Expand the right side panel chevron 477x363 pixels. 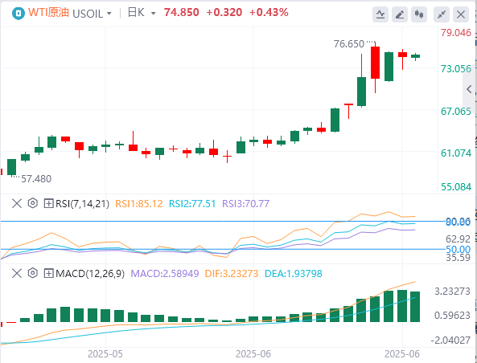pyautogui.click(x=469, y=89)
